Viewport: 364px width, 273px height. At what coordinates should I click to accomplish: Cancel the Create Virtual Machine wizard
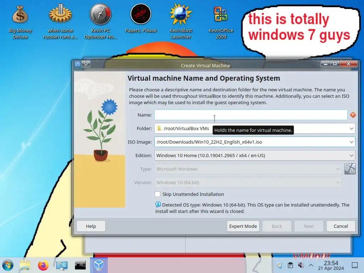tap(341, 226)
